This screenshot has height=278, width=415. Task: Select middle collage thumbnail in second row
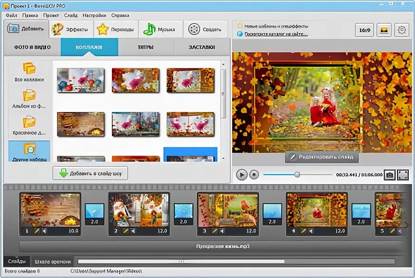(136, 124)
